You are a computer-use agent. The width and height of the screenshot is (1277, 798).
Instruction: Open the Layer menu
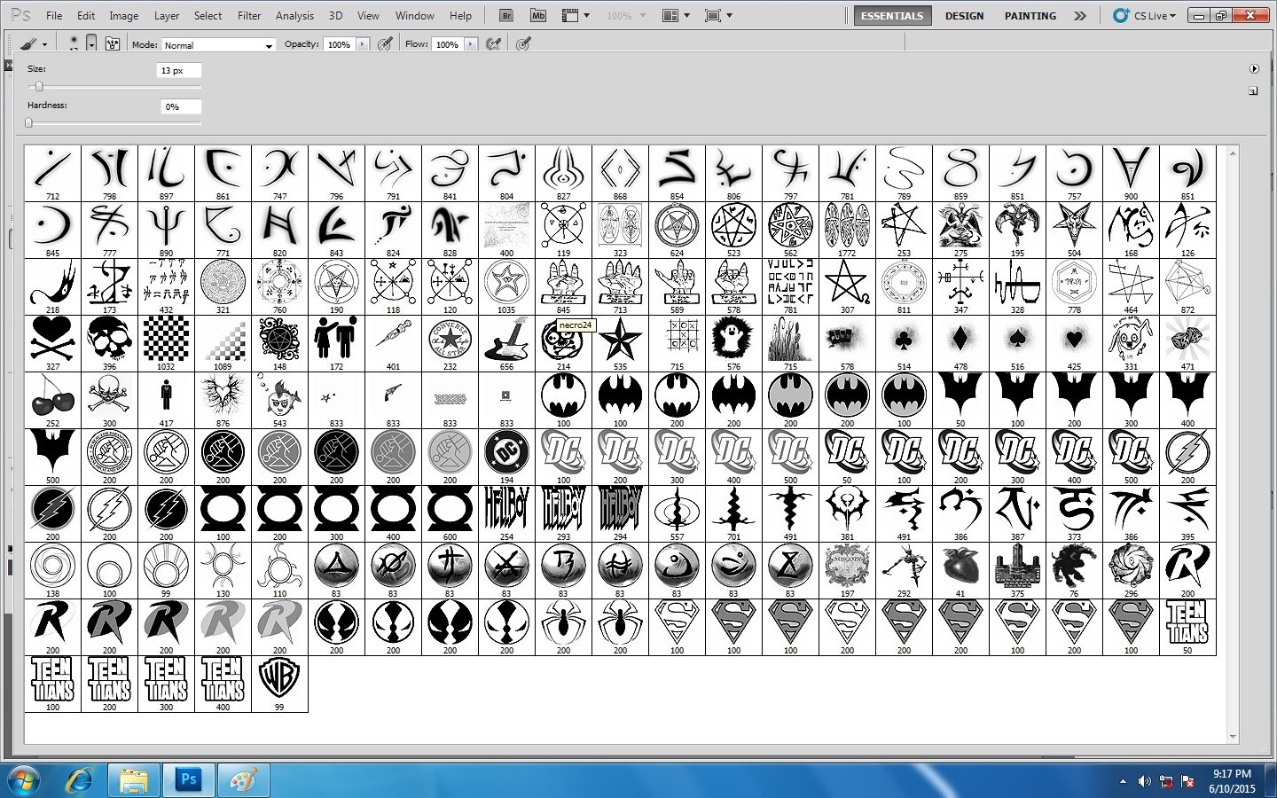pyautogui.click(x=167, y=15)
